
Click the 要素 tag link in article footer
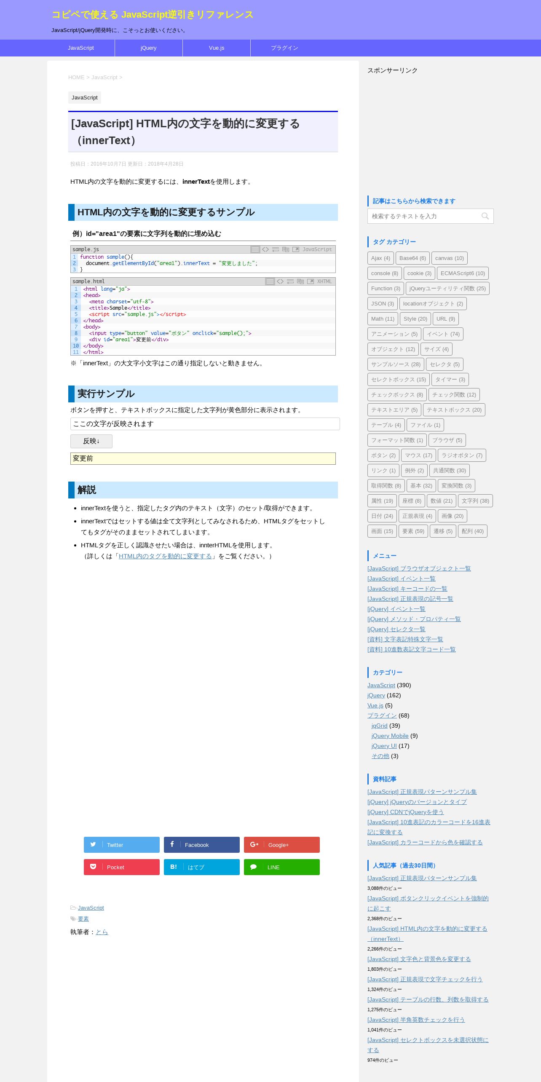83,919
